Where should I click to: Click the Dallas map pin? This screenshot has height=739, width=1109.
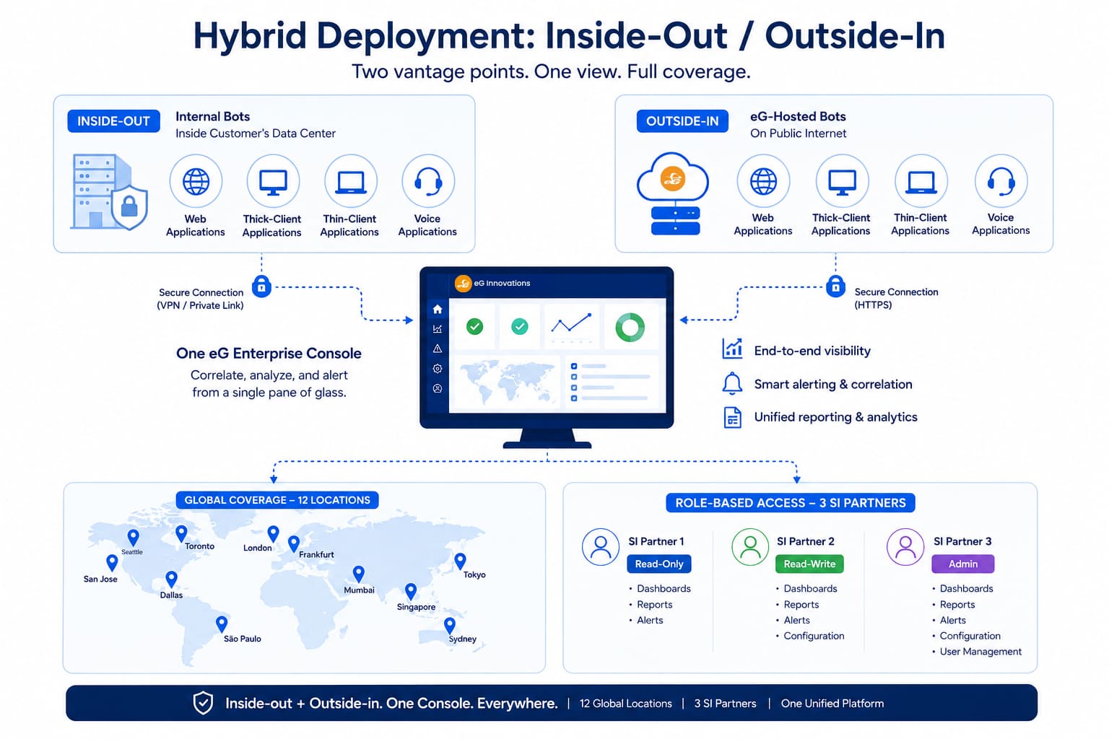(171, 580)
